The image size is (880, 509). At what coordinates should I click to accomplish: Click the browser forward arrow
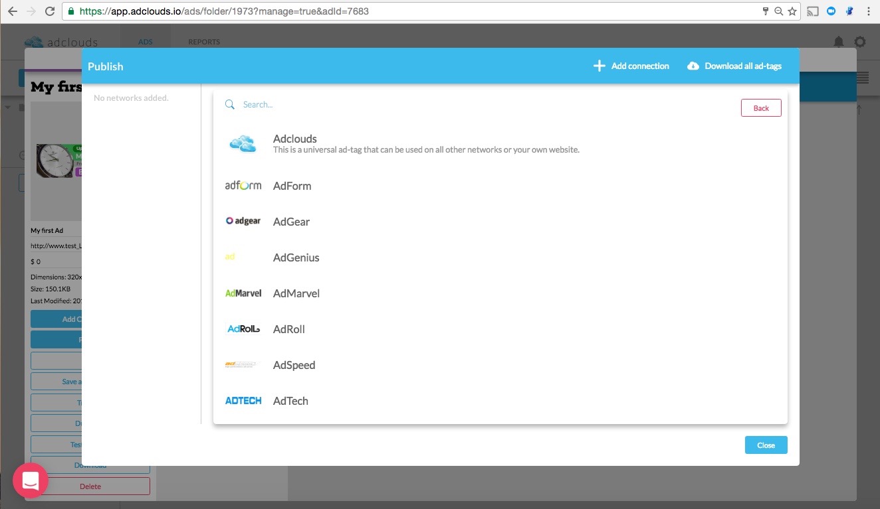[x=31, y=11]
